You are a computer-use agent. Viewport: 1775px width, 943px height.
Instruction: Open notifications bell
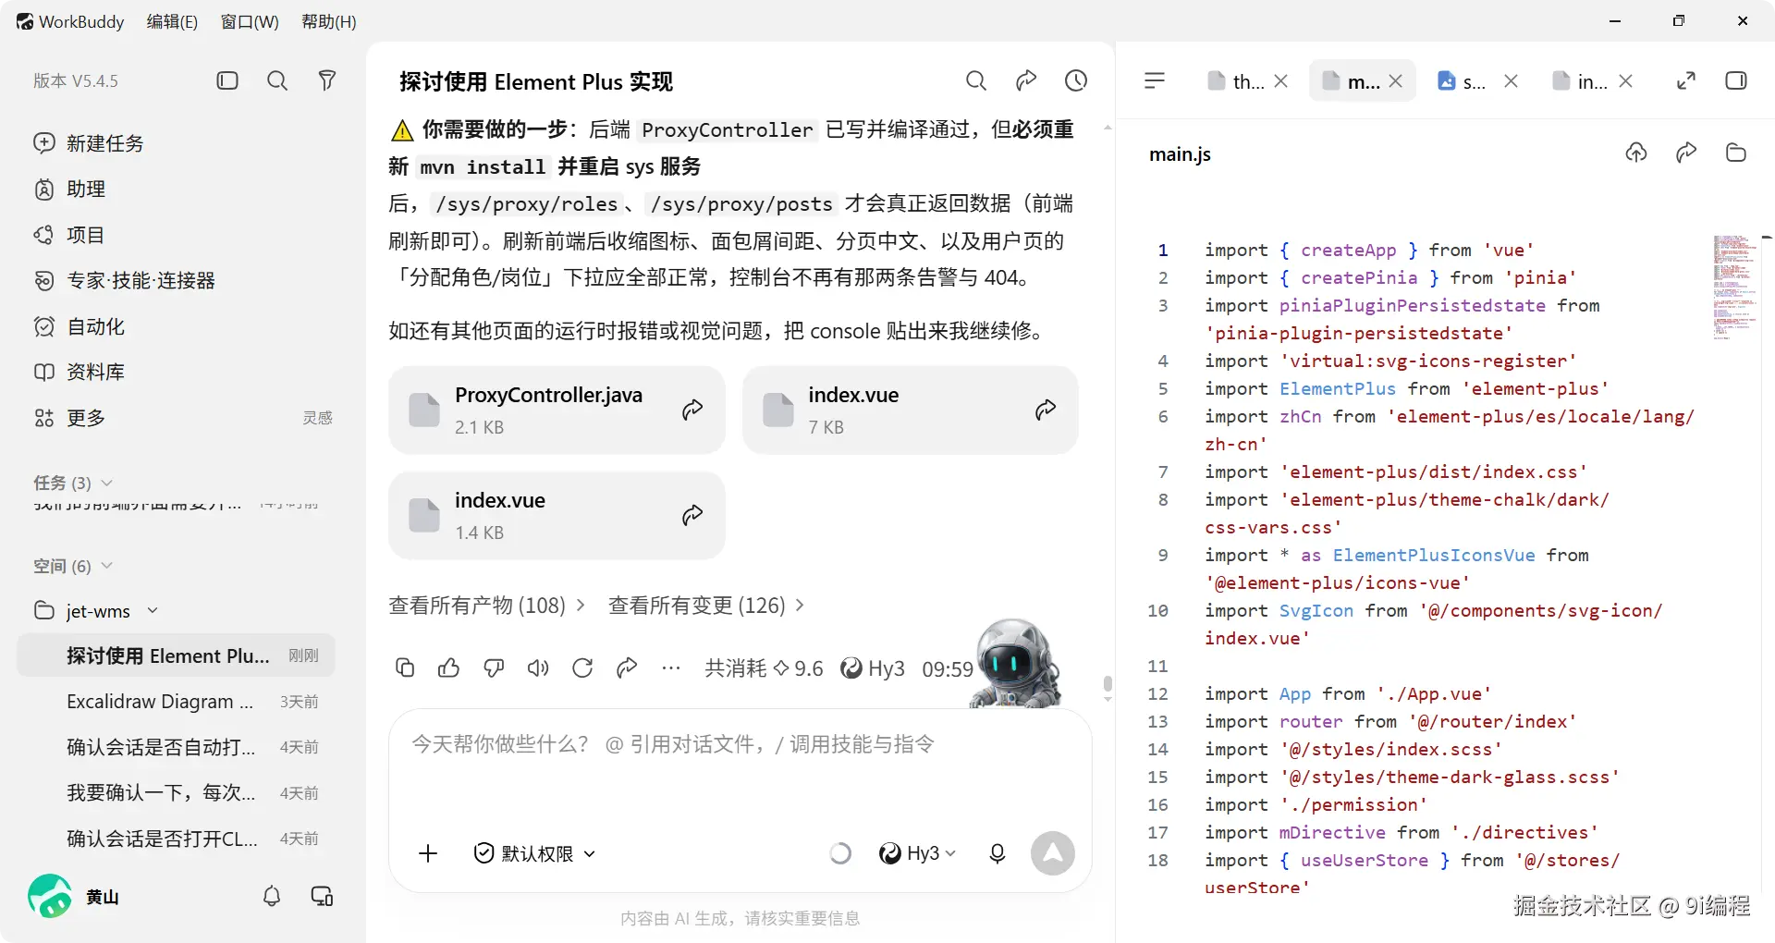[272, 896]
